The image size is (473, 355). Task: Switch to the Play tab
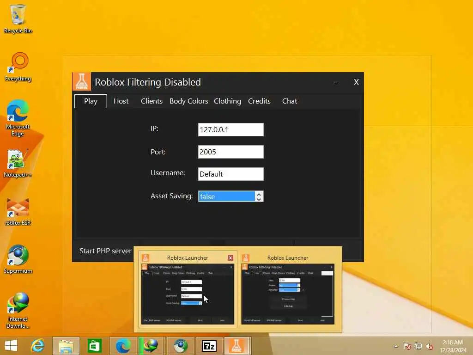coord(91,101)
